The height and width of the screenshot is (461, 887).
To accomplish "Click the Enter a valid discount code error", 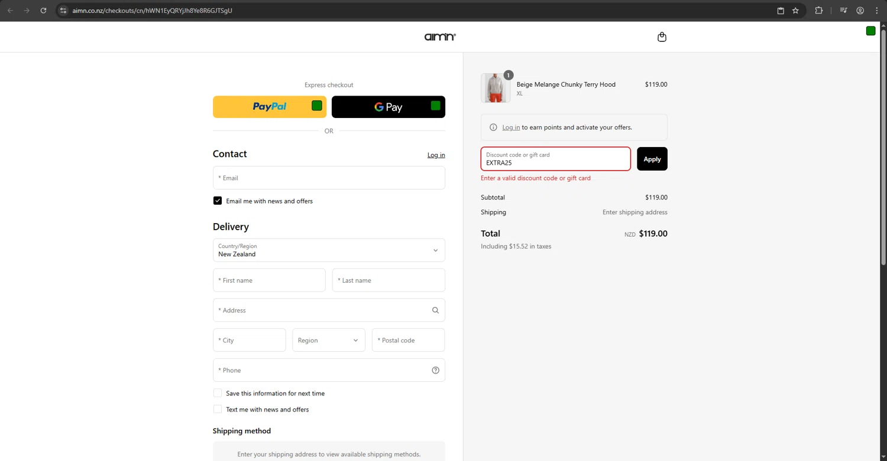I will [x=536, y=178].
